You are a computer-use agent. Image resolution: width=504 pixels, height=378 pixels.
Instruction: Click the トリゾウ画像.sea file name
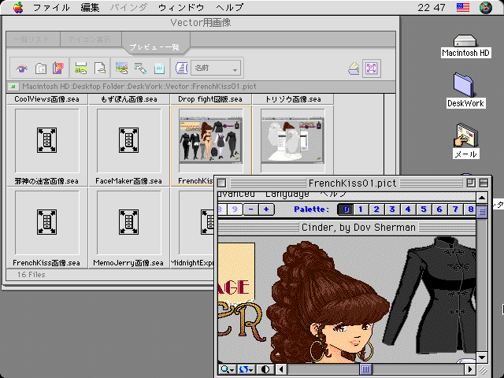(x=293, y=99)
